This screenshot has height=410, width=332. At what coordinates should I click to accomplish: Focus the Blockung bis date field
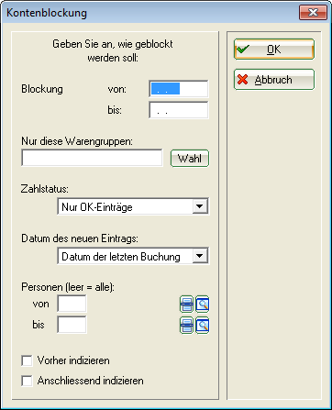(x=179, y=110)
